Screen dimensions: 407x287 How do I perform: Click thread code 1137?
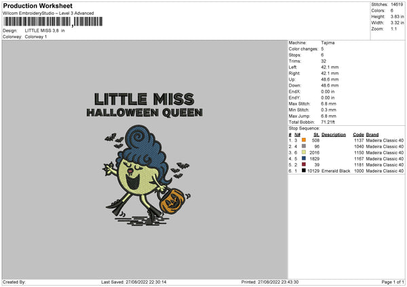click(359, 140)
